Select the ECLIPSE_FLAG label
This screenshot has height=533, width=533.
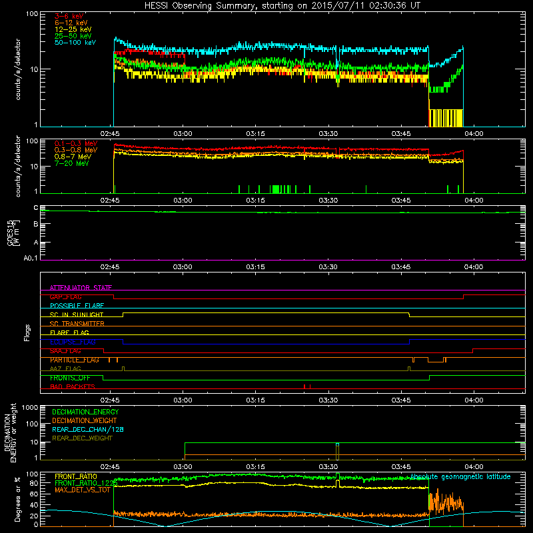(x=73, y=342)
